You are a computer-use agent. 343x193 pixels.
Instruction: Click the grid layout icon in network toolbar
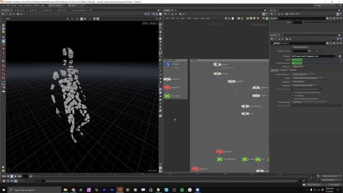[242, 19]
